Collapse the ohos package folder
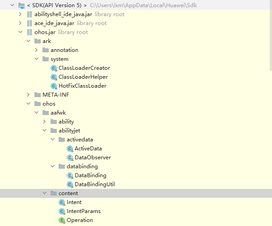 (29, 104)
